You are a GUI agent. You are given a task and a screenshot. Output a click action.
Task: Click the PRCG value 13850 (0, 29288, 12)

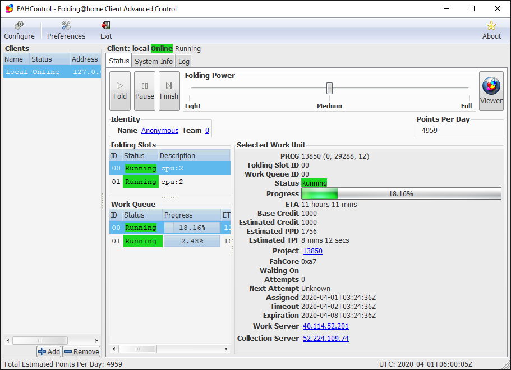[x=335, y=156]
